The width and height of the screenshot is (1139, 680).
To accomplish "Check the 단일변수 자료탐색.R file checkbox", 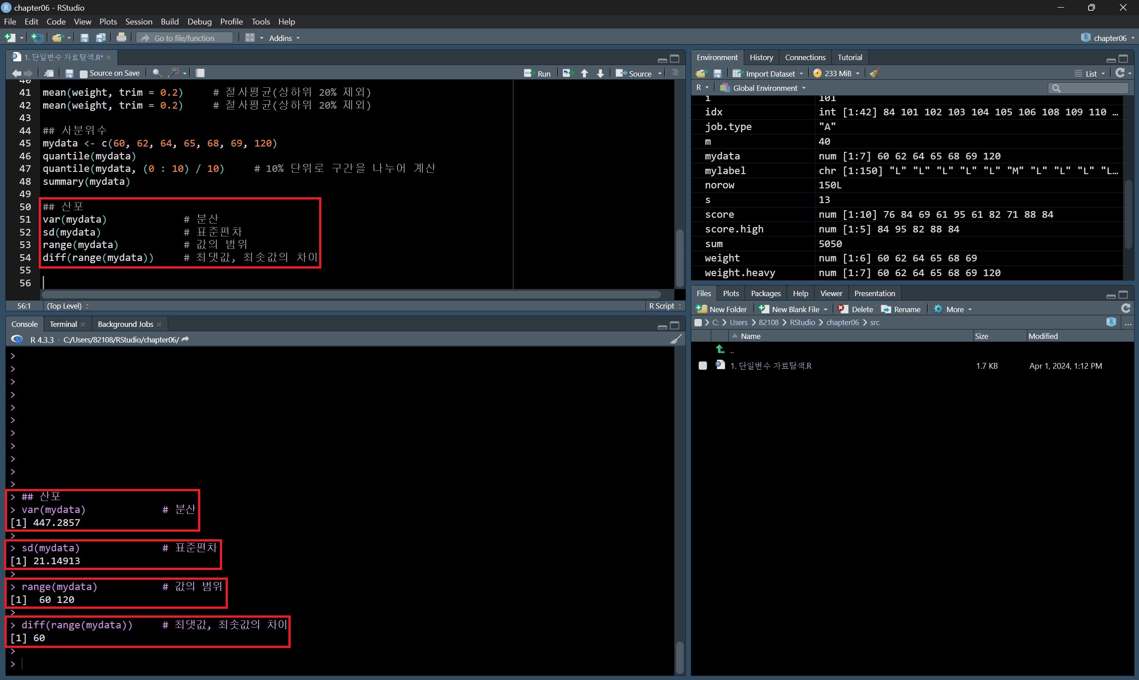I will pyautogui.click(x=702, y=366).
